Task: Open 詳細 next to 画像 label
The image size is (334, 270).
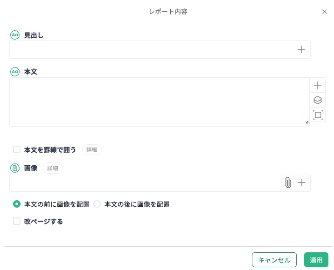Action: [53, 168]
